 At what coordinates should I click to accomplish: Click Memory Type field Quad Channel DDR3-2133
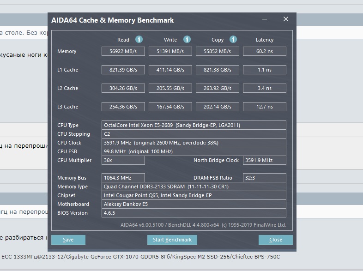(x=194, y=187)
